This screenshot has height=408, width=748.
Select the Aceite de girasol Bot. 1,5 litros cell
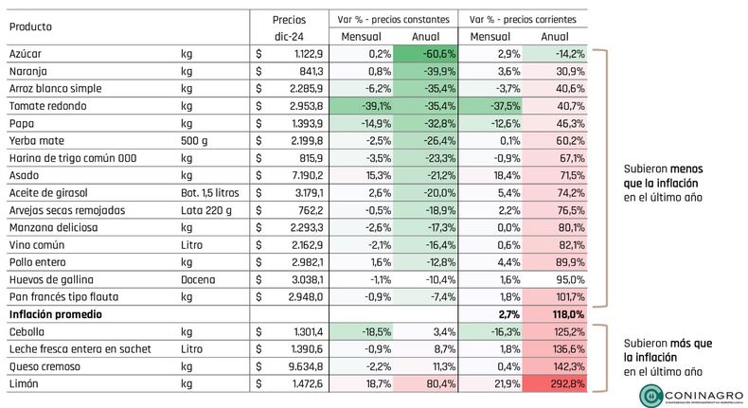coord(210,193)
